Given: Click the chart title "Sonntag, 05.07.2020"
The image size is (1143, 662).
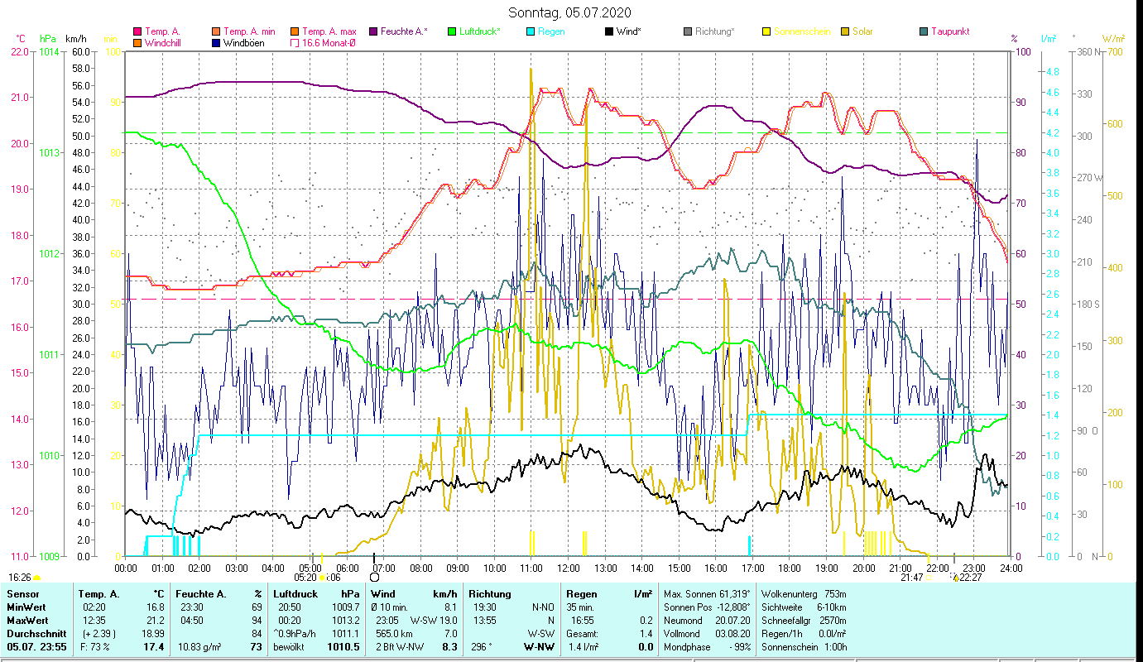Looking at the screenshot, I should pos(570,12).
